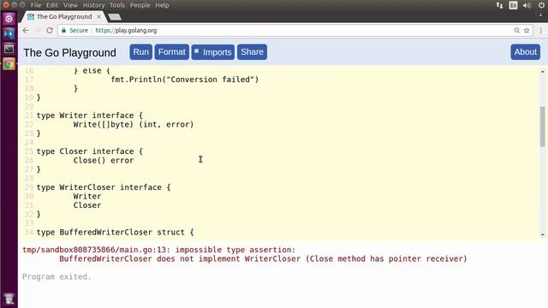
Task: Click the line 'type WriterCloser interface {'
Action: click(104, 187)
